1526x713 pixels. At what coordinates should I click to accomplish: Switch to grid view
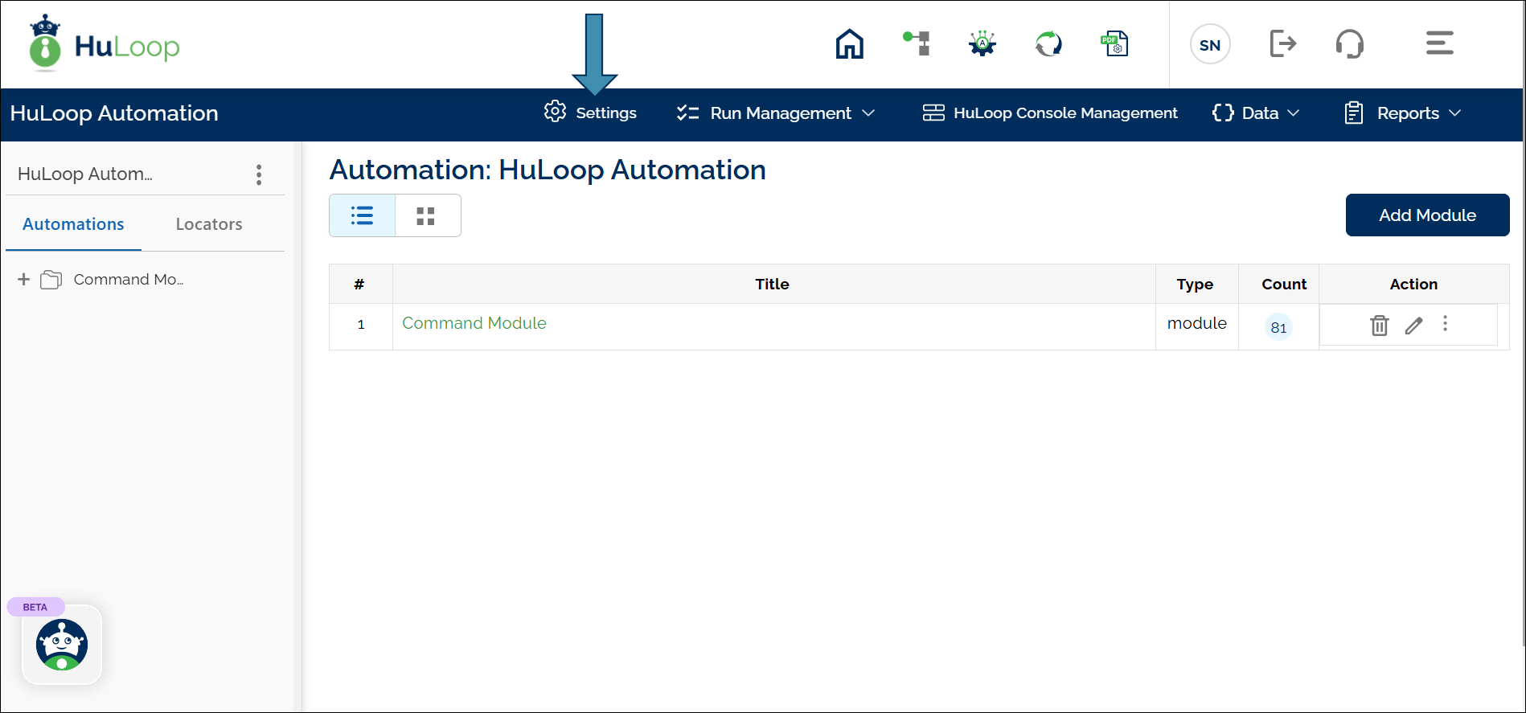tap(426, 215)
